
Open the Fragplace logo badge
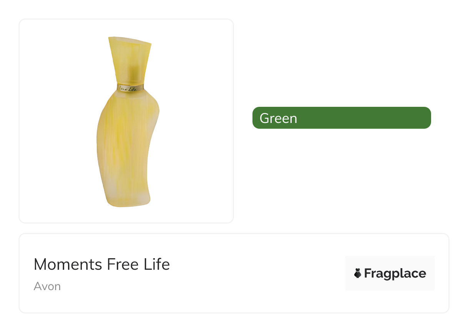point(390,273)
